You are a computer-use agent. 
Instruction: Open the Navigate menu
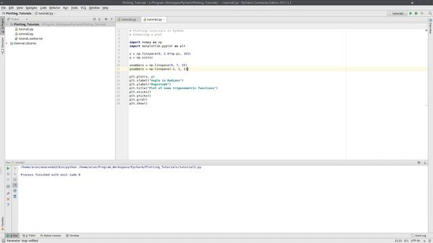[x=32, y=8]
